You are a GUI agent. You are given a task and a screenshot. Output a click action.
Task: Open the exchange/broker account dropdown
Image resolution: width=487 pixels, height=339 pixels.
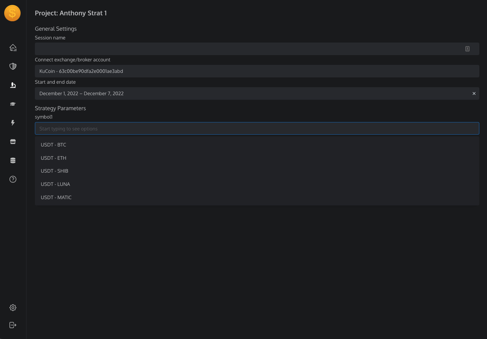(257, 71)
